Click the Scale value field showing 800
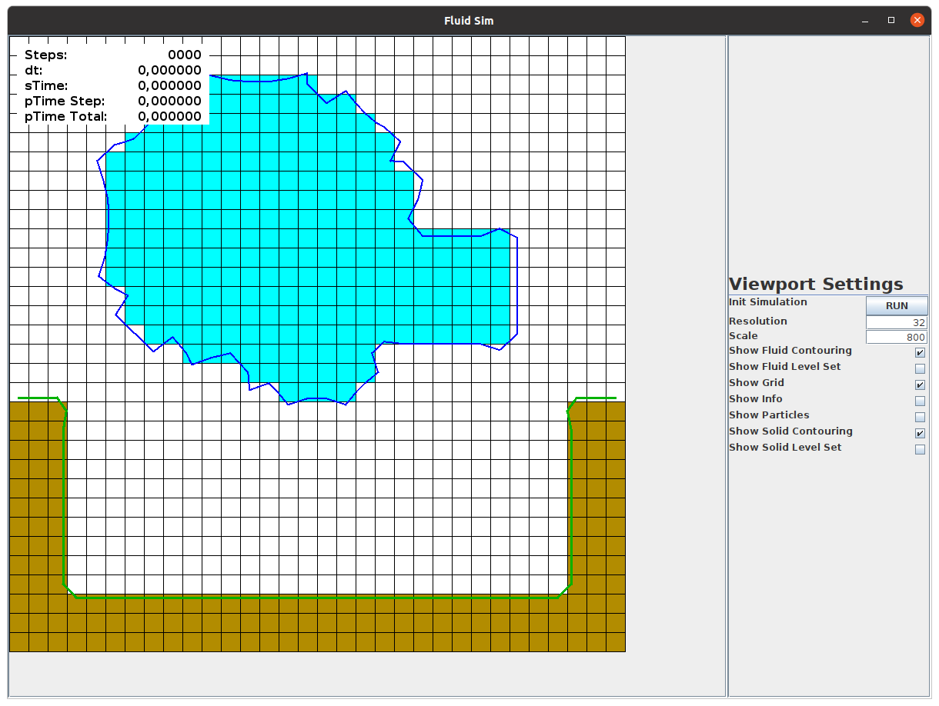The width and height of the screenshot is (939, 706). pyautogui.click(x=897, y=336)
